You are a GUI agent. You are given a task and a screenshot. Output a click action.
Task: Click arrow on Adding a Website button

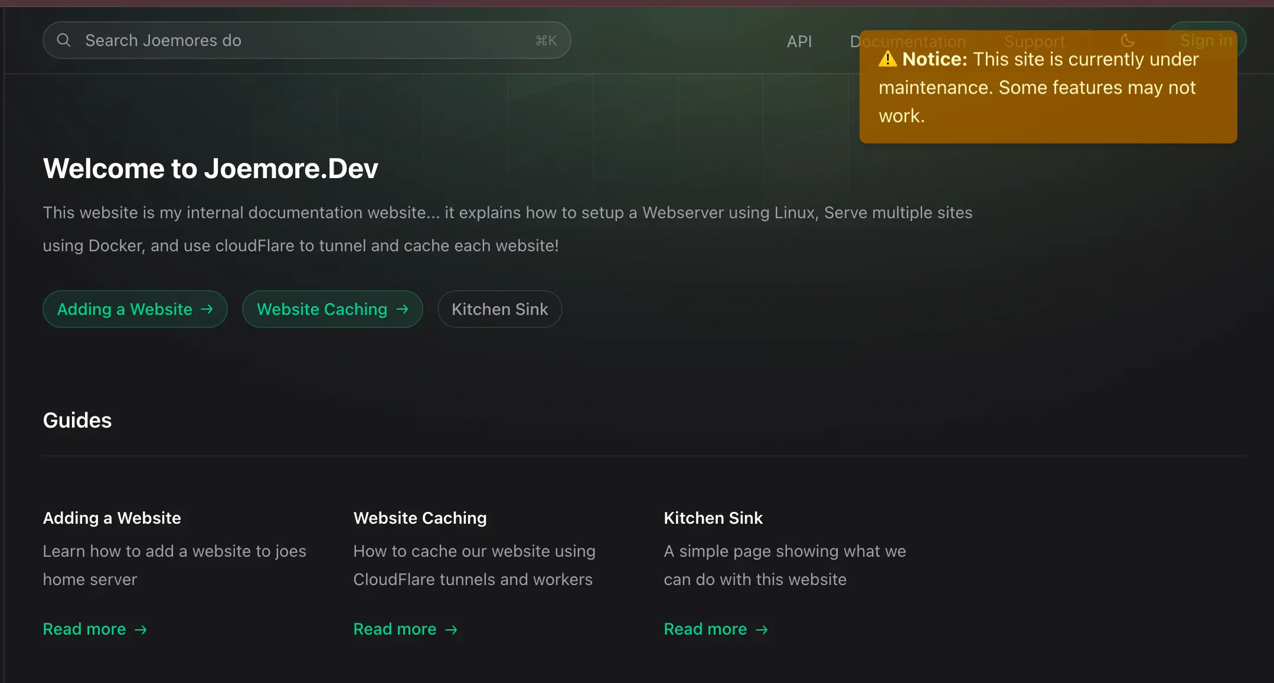pos(207,309)
